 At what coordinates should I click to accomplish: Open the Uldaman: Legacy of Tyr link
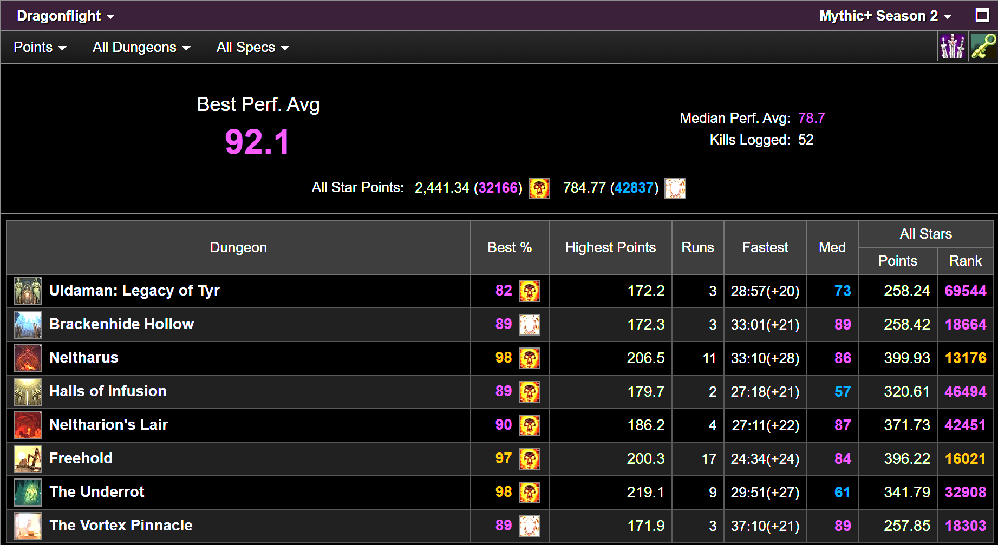(134, 291)
